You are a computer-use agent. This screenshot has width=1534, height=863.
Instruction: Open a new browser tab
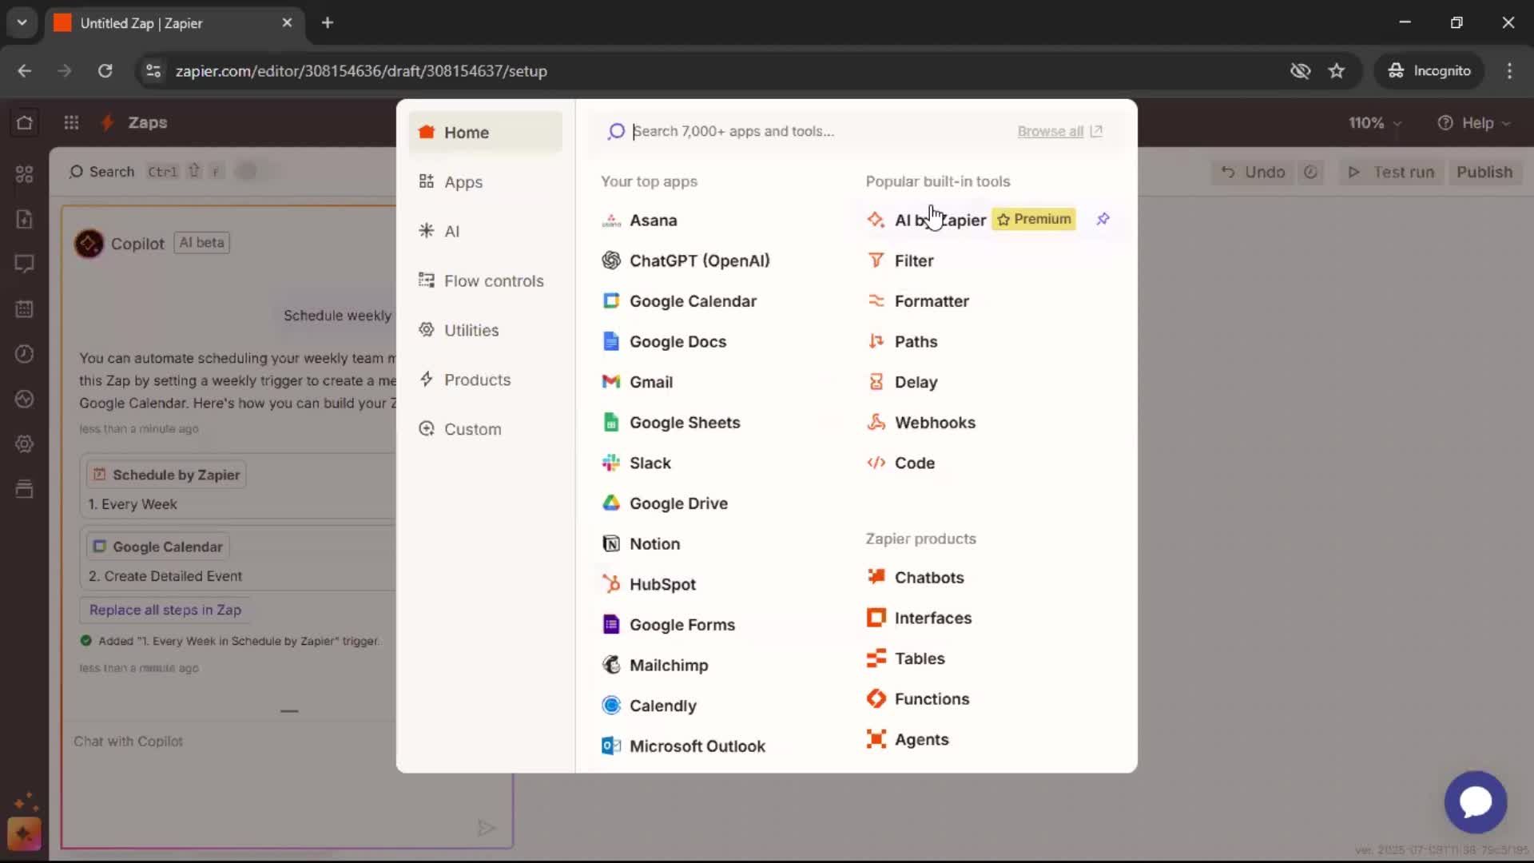328,22
